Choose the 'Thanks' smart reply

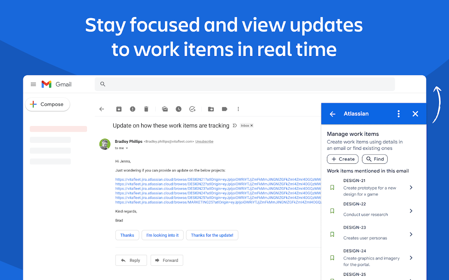(x=127, y=235)
